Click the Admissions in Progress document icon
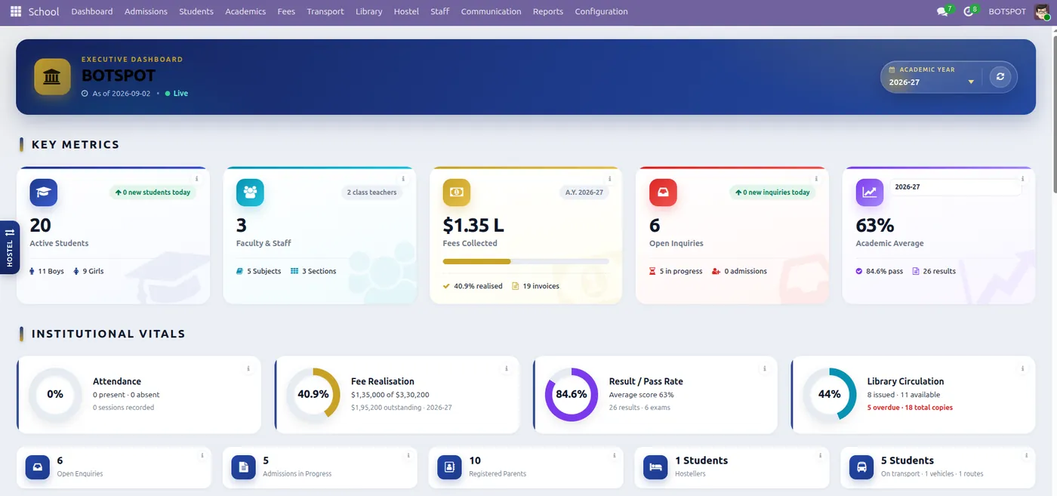The height and width of the screenshot is (496, 1057). pos(244,467)
